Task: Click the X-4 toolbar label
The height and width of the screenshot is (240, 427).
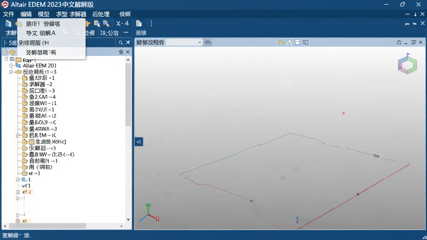Action: (122, 23)
